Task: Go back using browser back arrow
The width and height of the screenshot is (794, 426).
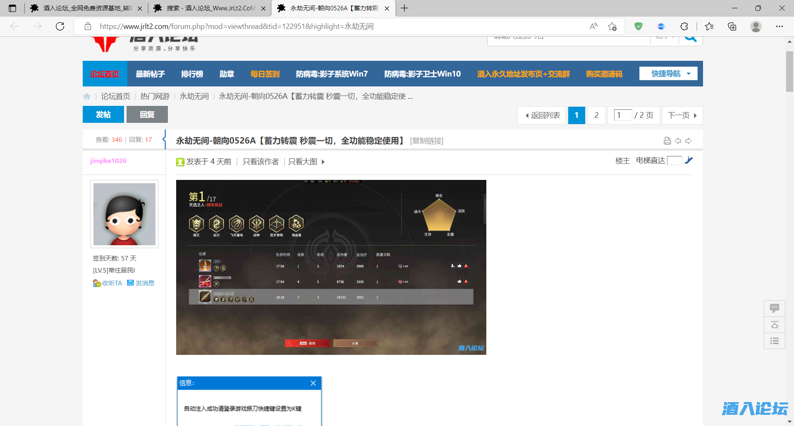Action: click(x=15, y=26)
